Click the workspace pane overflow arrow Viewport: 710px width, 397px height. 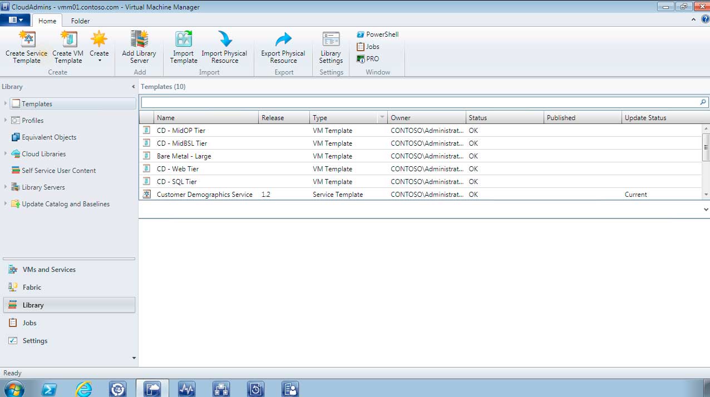coord(134,358)
